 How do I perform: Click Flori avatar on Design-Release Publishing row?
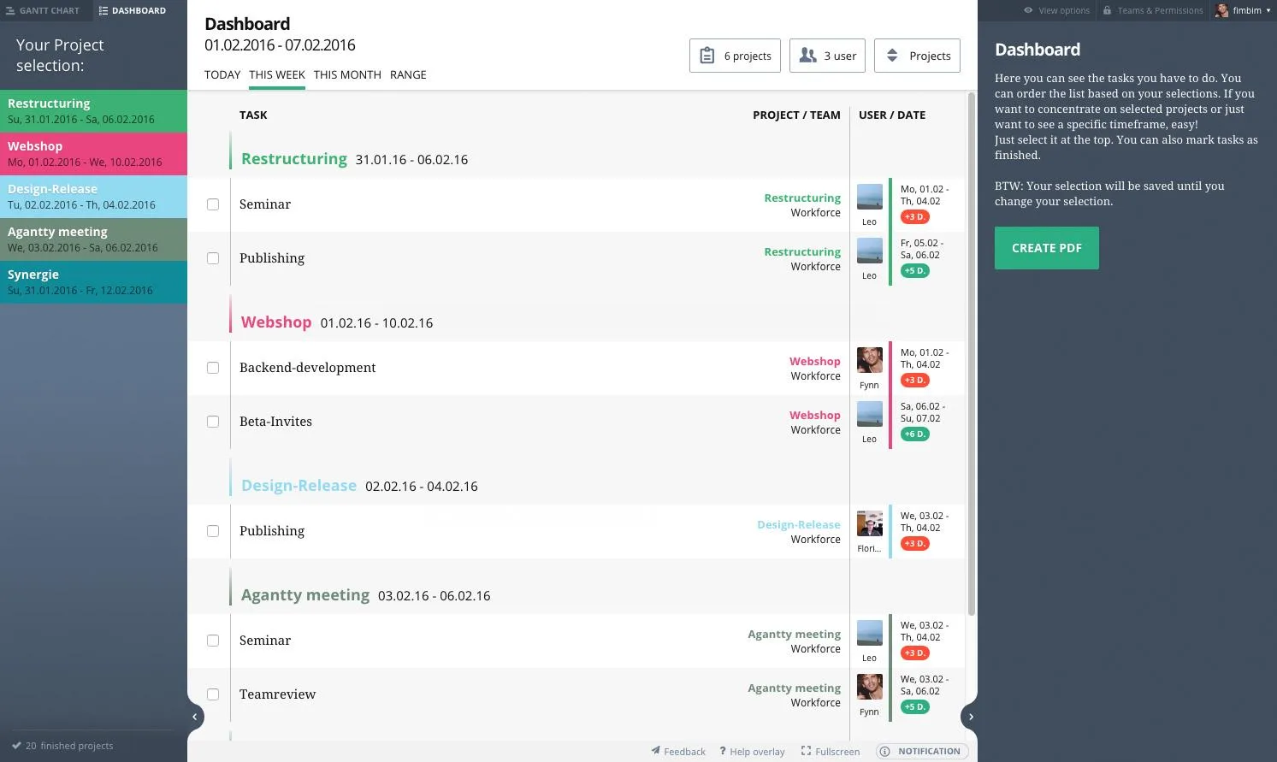[870, 523]
